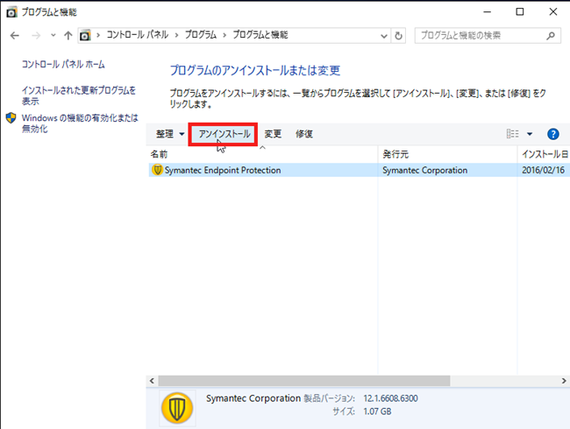570x429 pixels.
Task: Open recent locations dropdown chevron
Action: point(53,35)
